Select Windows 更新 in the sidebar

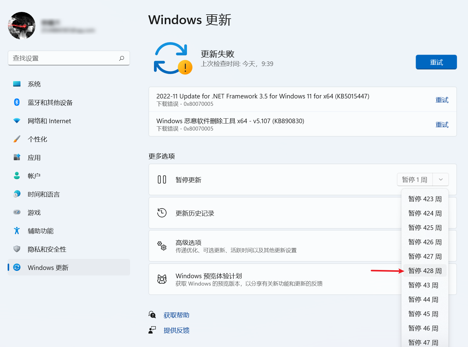tap(69, 268)
